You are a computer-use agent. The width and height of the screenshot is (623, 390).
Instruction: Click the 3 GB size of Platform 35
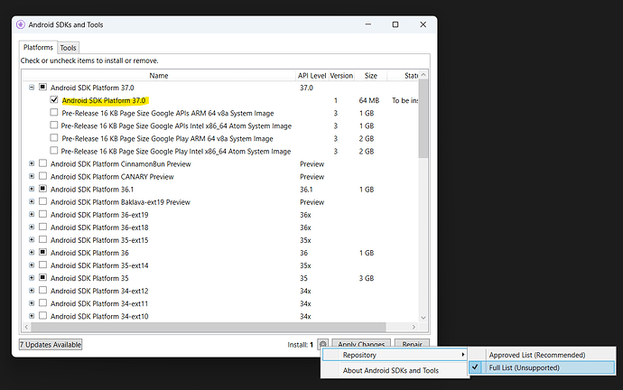(367, 278)
